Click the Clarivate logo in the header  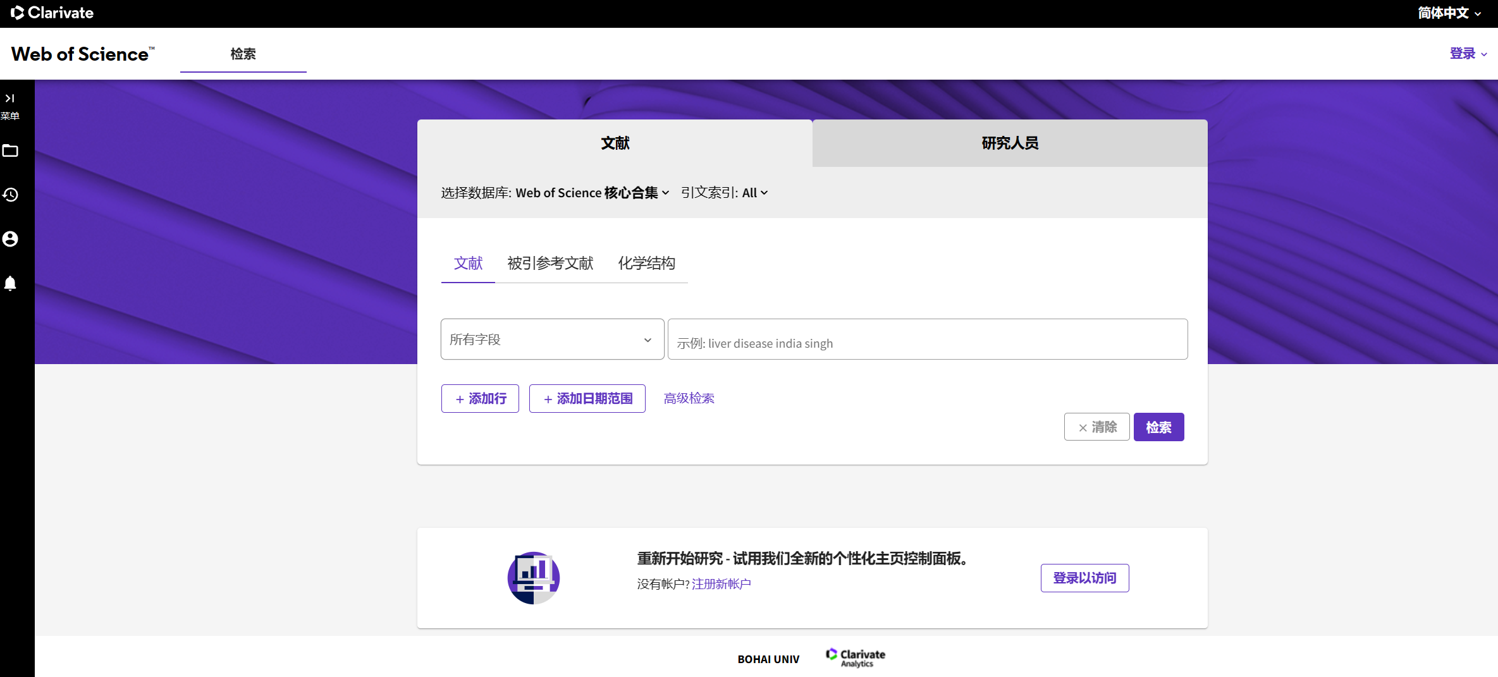tap(52, 13)
